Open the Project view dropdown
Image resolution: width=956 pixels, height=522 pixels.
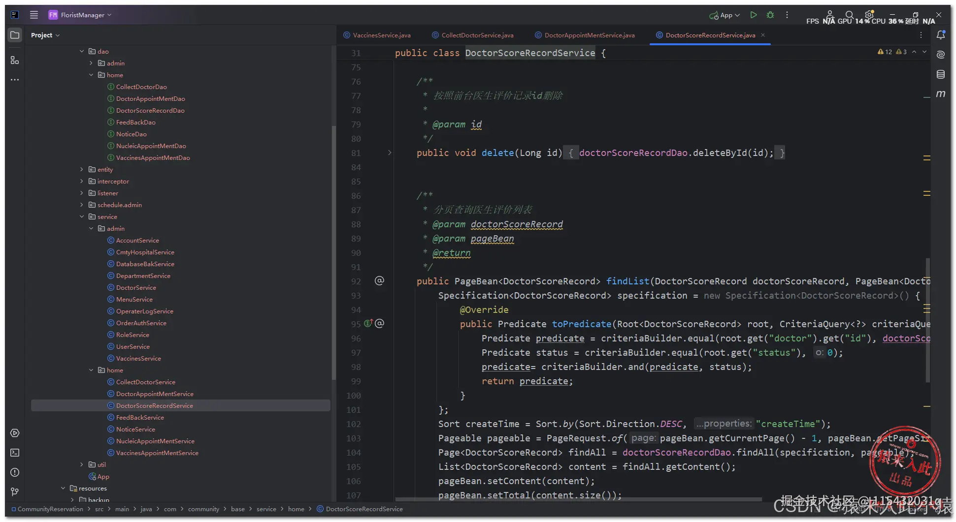click(45, 35)
